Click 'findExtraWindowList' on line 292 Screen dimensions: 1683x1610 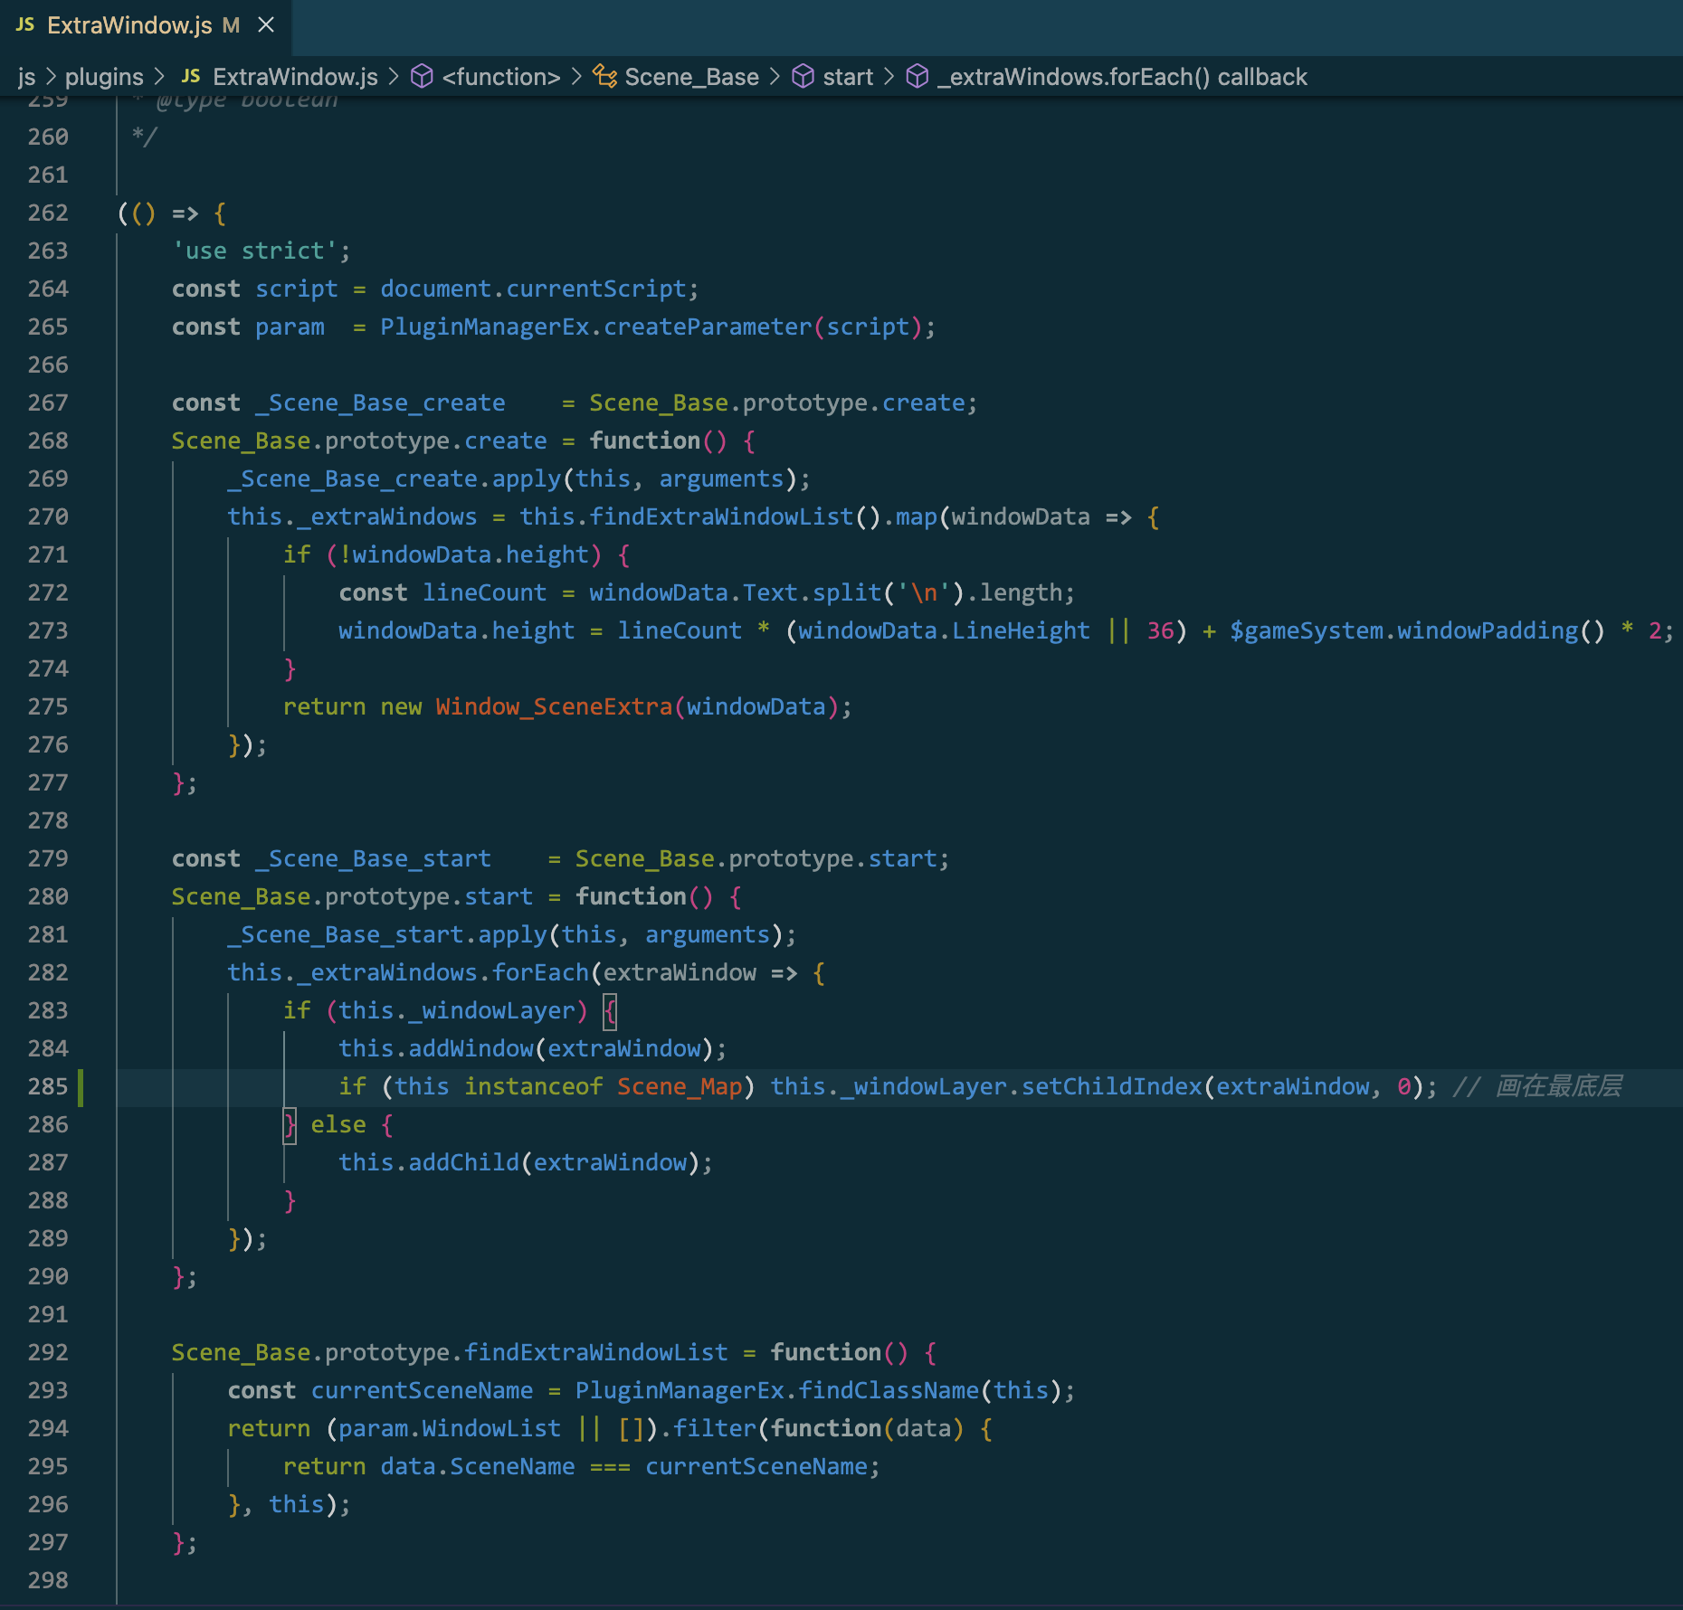pyautogui.click(x=595, y=1352)
